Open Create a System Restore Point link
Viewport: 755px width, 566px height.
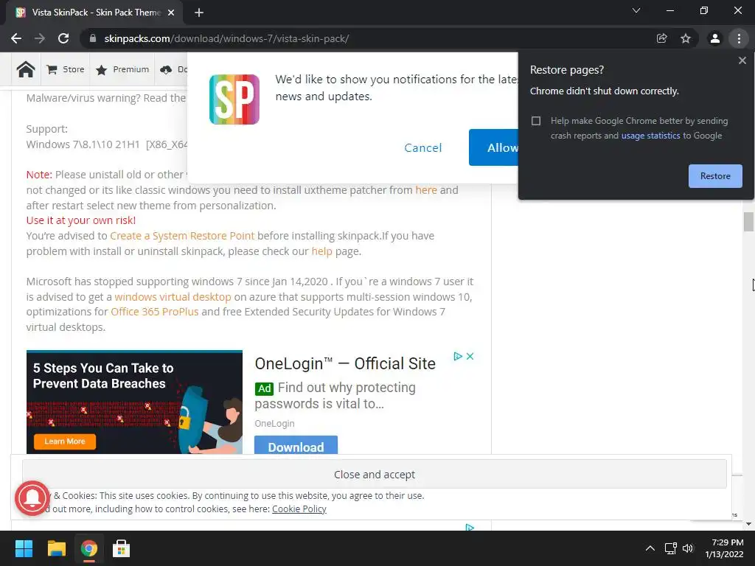coord(182,236)
